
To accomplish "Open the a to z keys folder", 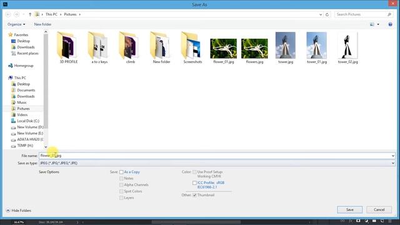I will click(99, 47).
